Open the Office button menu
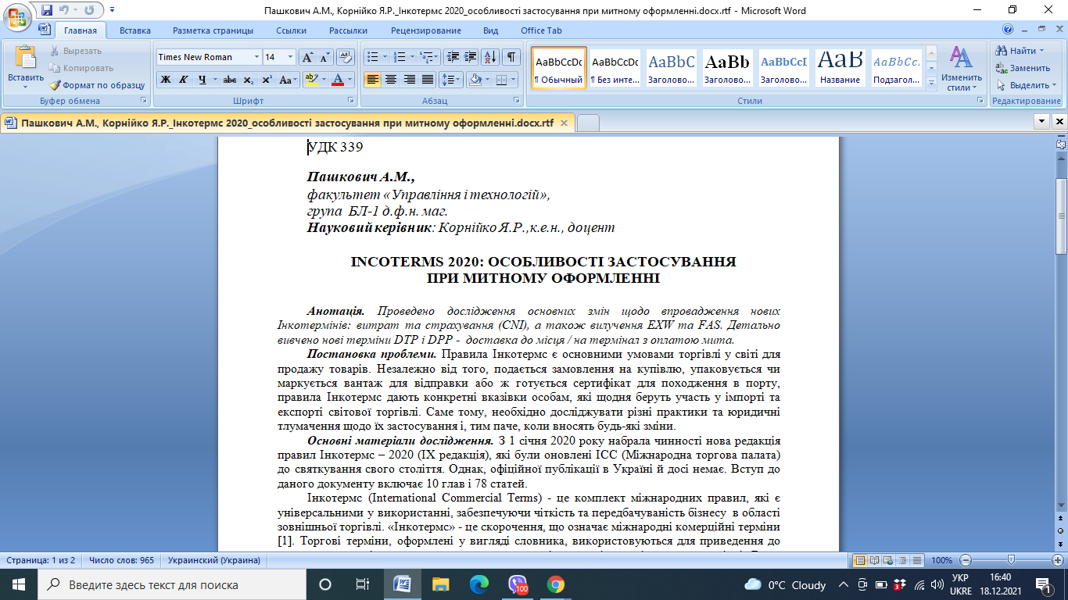This screenshot has height=600, width=1068. [17, 17]
